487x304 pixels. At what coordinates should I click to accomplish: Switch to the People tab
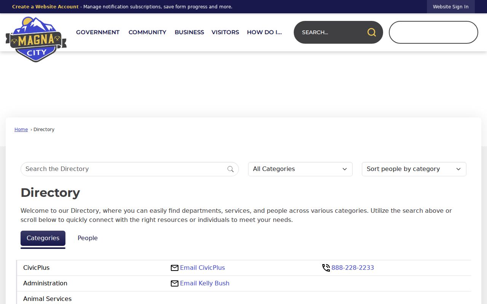[x=88, y=238]
